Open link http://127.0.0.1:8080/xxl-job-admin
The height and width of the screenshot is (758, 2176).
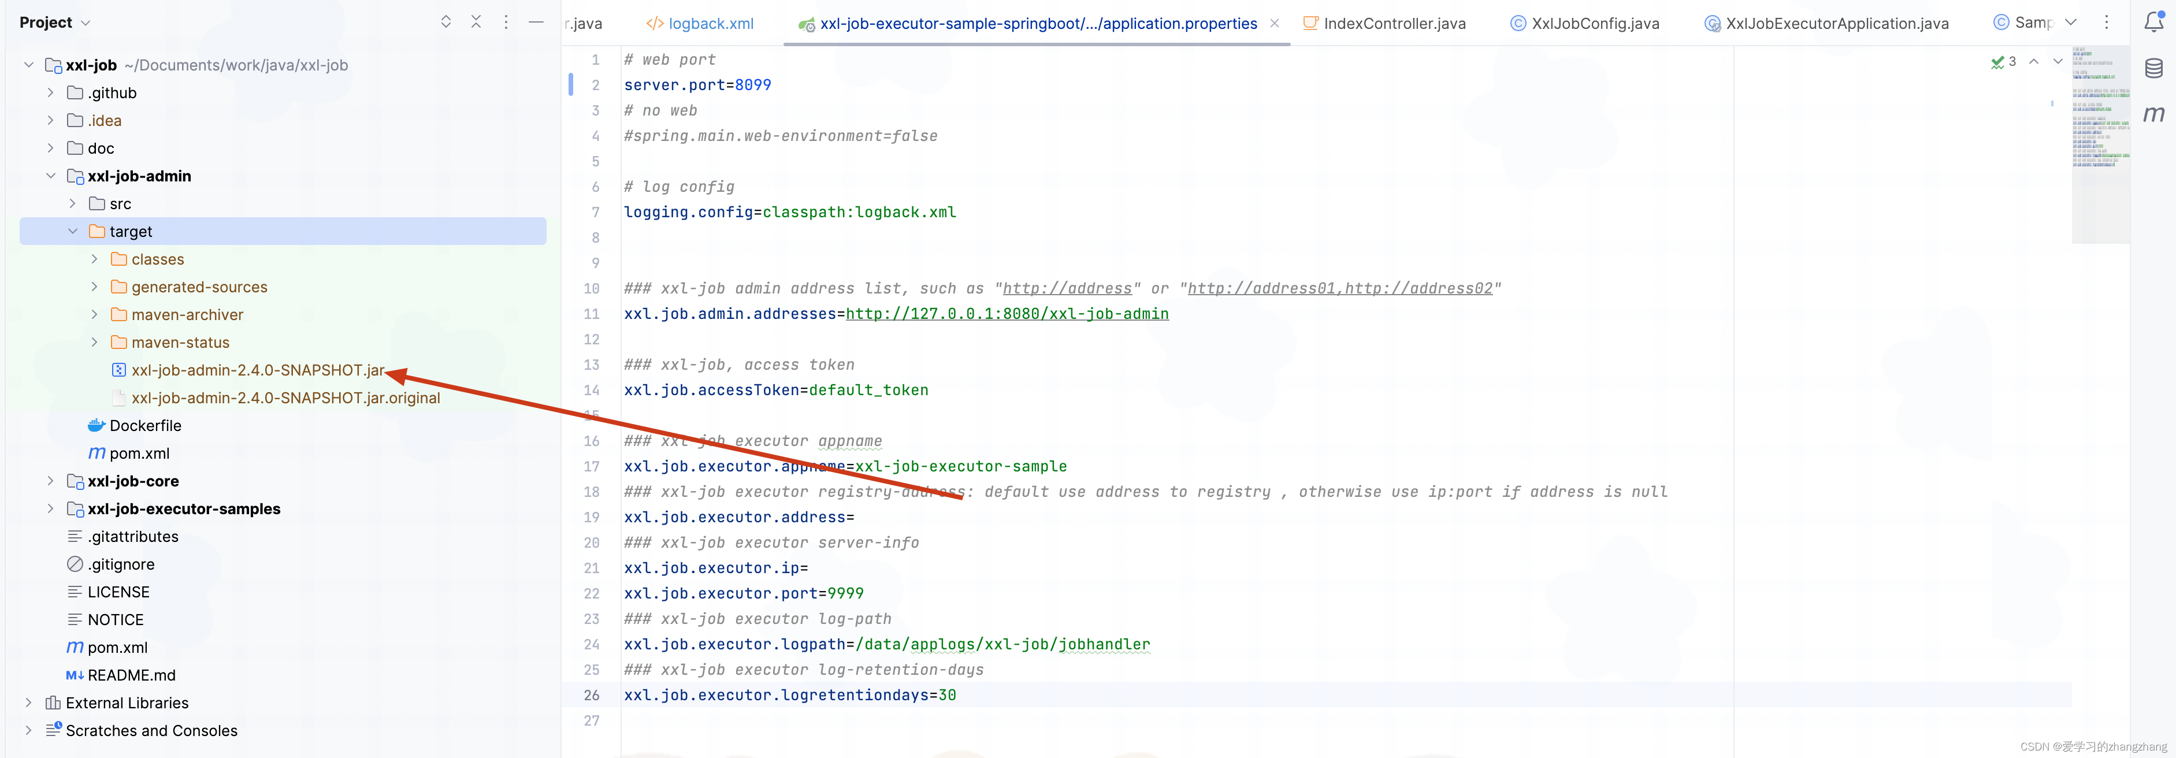coord(1007,314)
